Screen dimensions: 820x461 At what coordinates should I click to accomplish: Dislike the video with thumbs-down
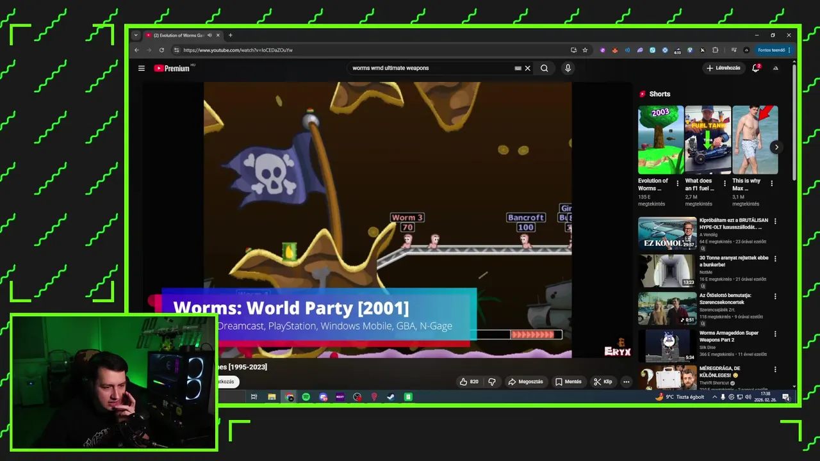(x=492, y=382)
